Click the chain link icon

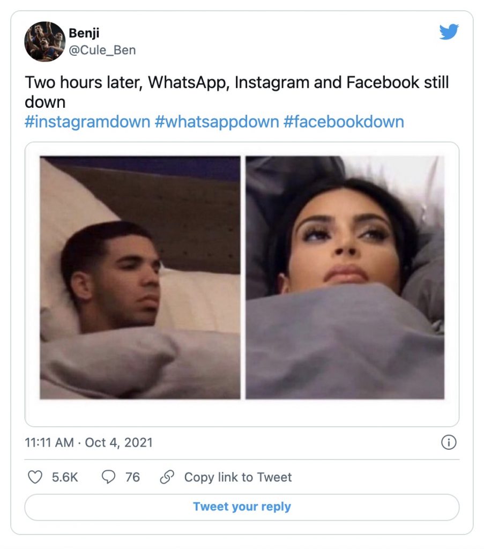168,477
